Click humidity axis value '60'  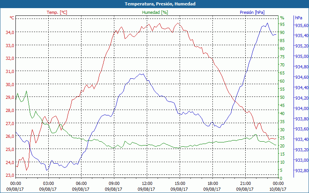pos(282,81)
